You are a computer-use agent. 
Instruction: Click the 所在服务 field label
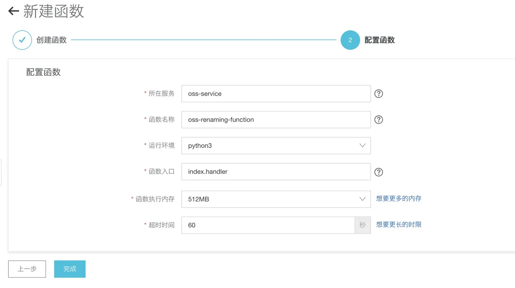point(161,93)
